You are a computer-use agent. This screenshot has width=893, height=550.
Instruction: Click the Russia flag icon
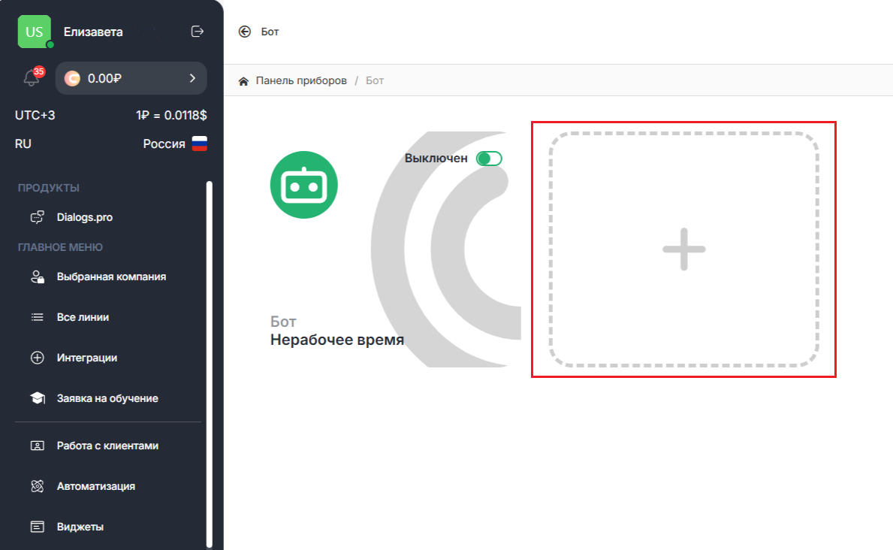tap(200, 144)
